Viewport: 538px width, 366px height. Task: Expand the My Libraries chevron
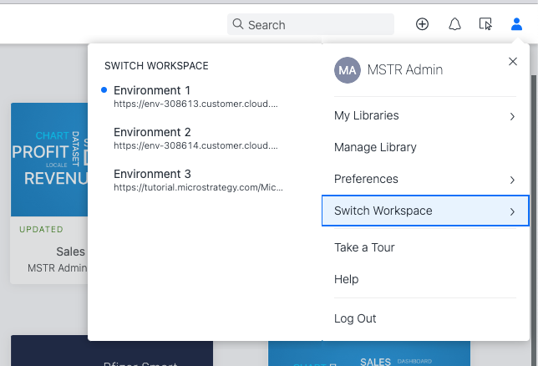coord(511,116)
